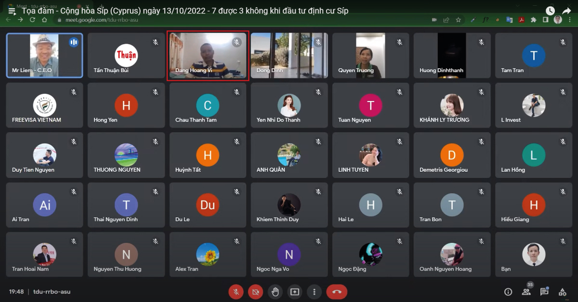This screenshot has width=578, height=302.
Task: Click the muted mic icon on Tấn Thuận Bùi tile
Action: point(155,42)
